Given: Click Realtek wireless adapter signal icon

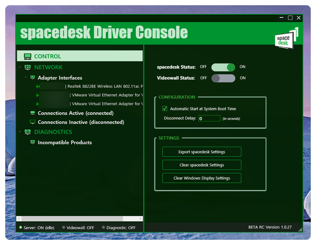Looking at the screenshot, I should click(x=38, y=86).
